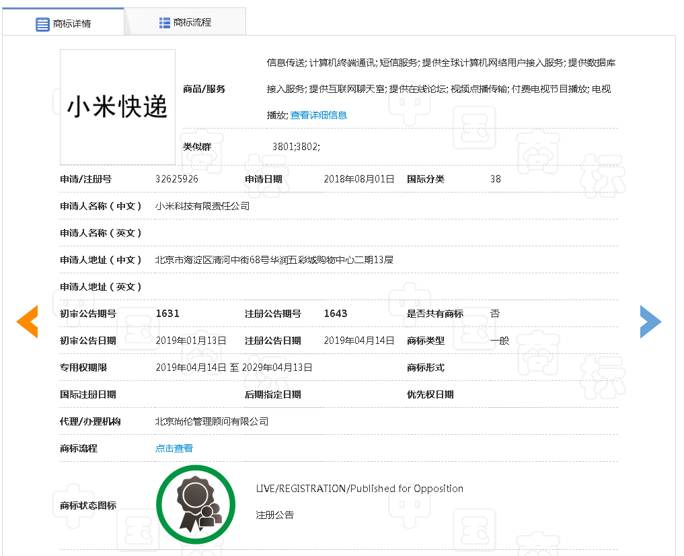Click the 注册公告 status text

click(x=275, y=515)
